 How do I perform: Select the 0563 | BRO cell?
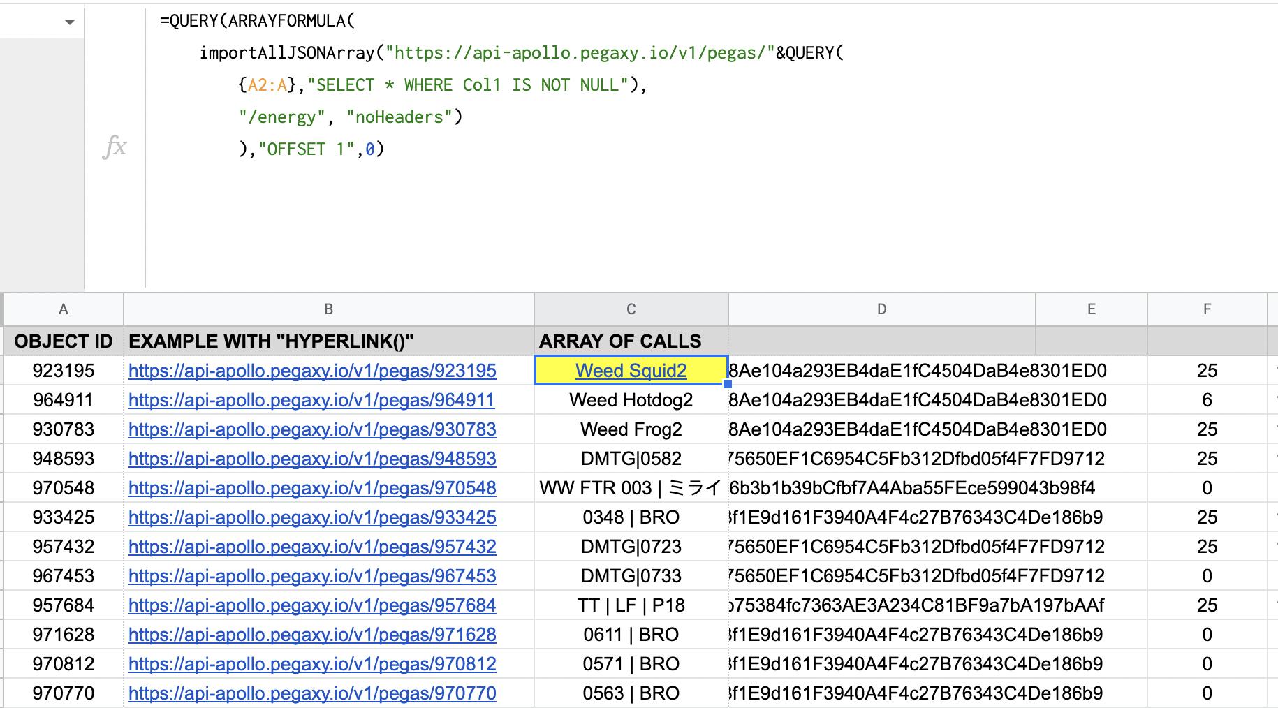[x=631, y=693]
